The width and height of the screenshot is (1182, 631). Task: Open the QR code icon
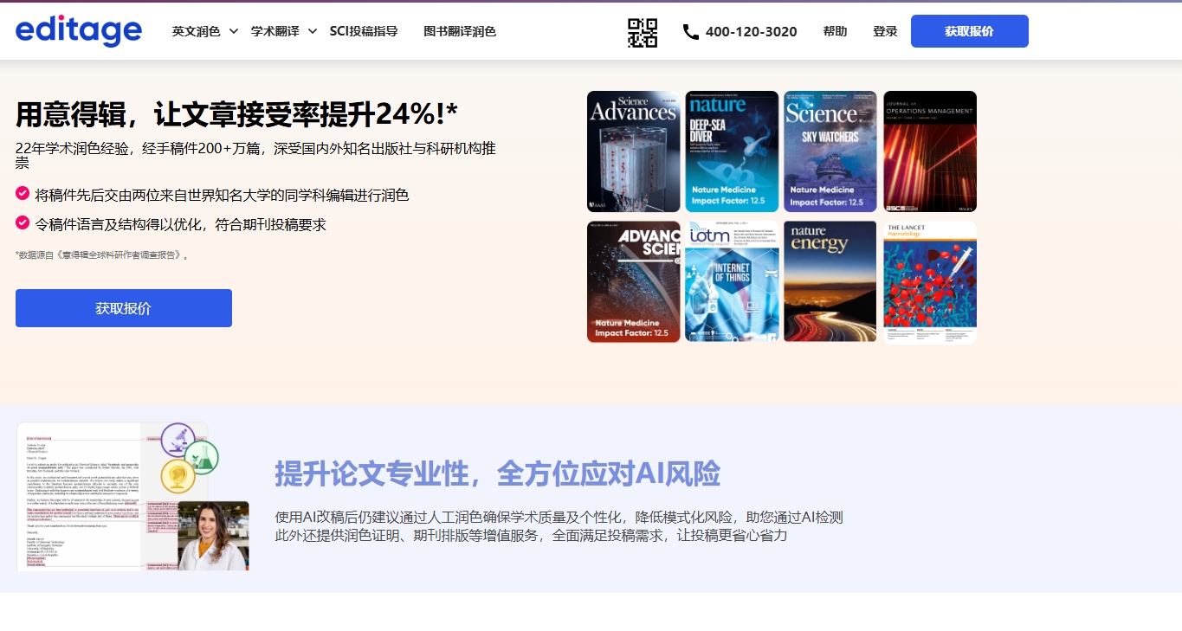pyautogui.click(x=643, y=32)
